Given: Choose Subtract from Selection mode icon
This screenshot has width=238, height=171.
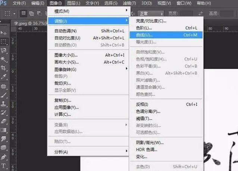Looking at the screenshot, I should [x=40, y=13].
